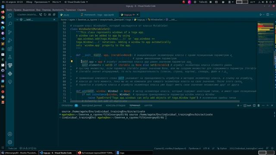Switch to the Mozilla Thunderbird taskbar window

click(19, 153)
